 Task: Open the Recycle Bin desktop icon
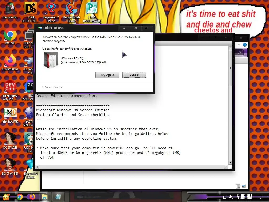coord(10,10)
